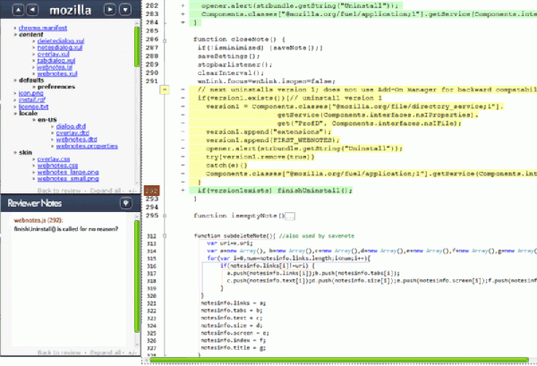Viewport: 537px width, 366px height.
Task: Open deletedialog.xul in the file tree
Action: tap(61, 41)
